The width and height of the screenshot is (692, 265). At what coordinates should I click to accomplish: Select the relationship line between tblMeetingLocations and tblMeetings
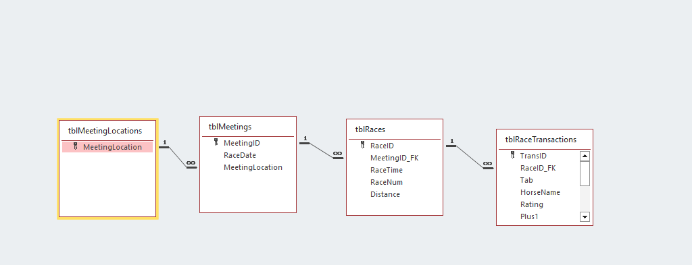(x=178, y=157)
